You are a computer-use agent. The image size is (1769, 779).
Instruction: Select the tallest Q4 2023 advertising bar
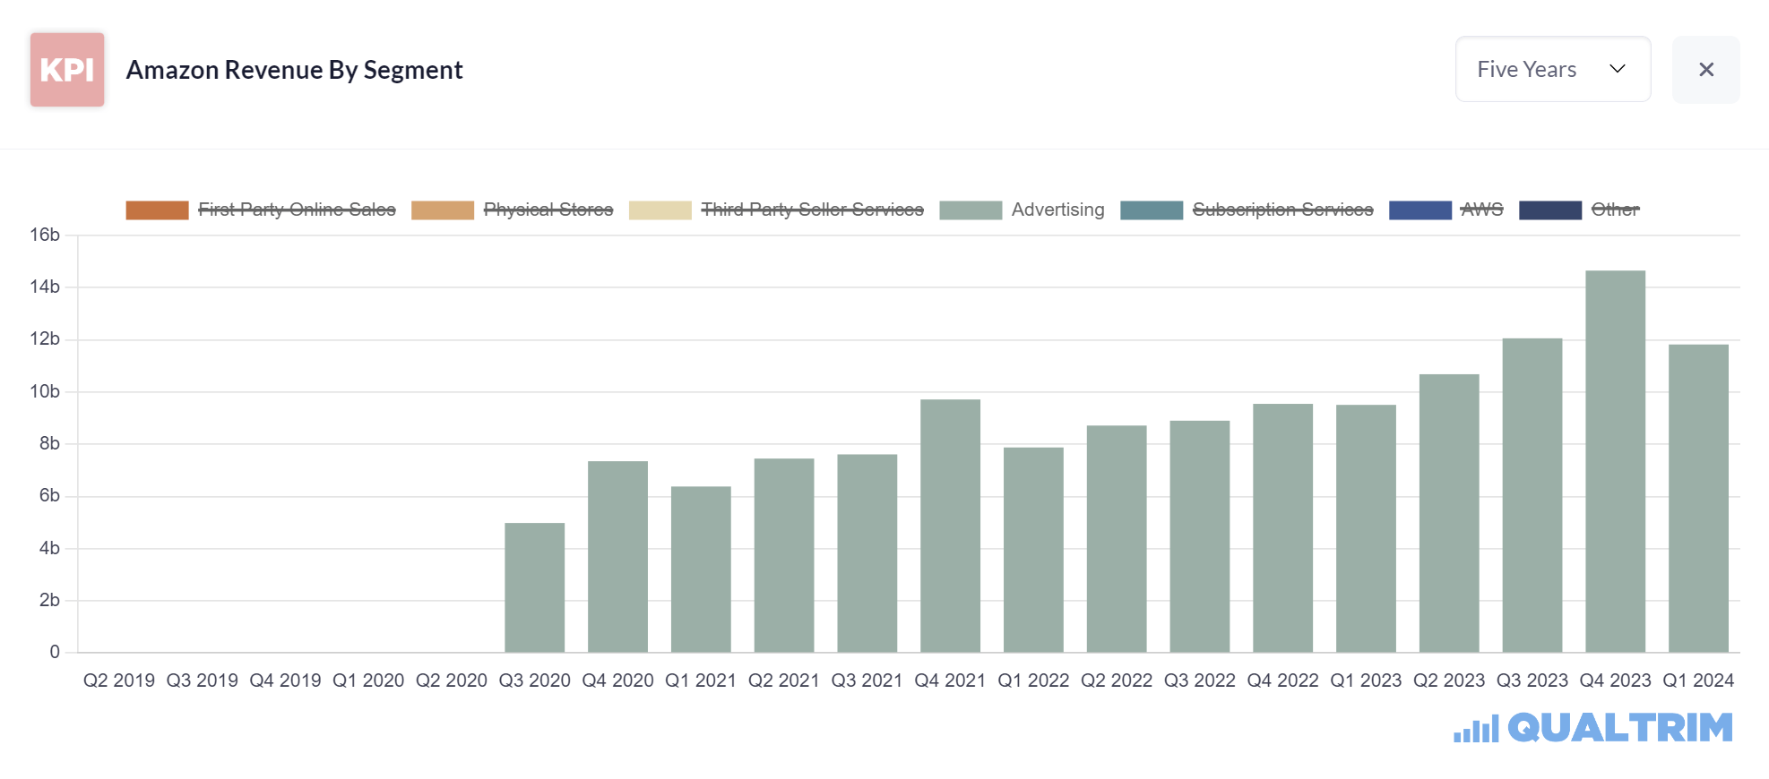coord(1616,461)
